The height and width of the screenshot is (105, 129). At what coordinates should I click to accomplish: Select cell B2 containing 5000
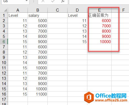coord(38,20)
